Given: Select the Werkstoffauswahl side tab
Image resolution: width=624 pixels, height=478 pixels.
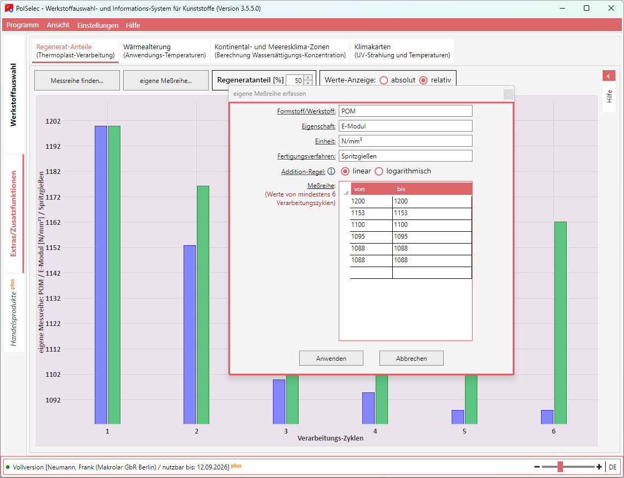Looking at the screenshot, I should tap(13, 95).
